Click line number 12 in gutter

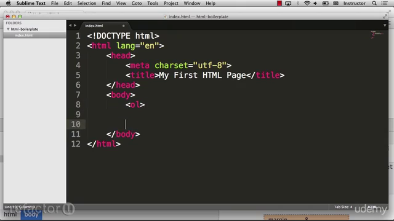click(76, 144)
